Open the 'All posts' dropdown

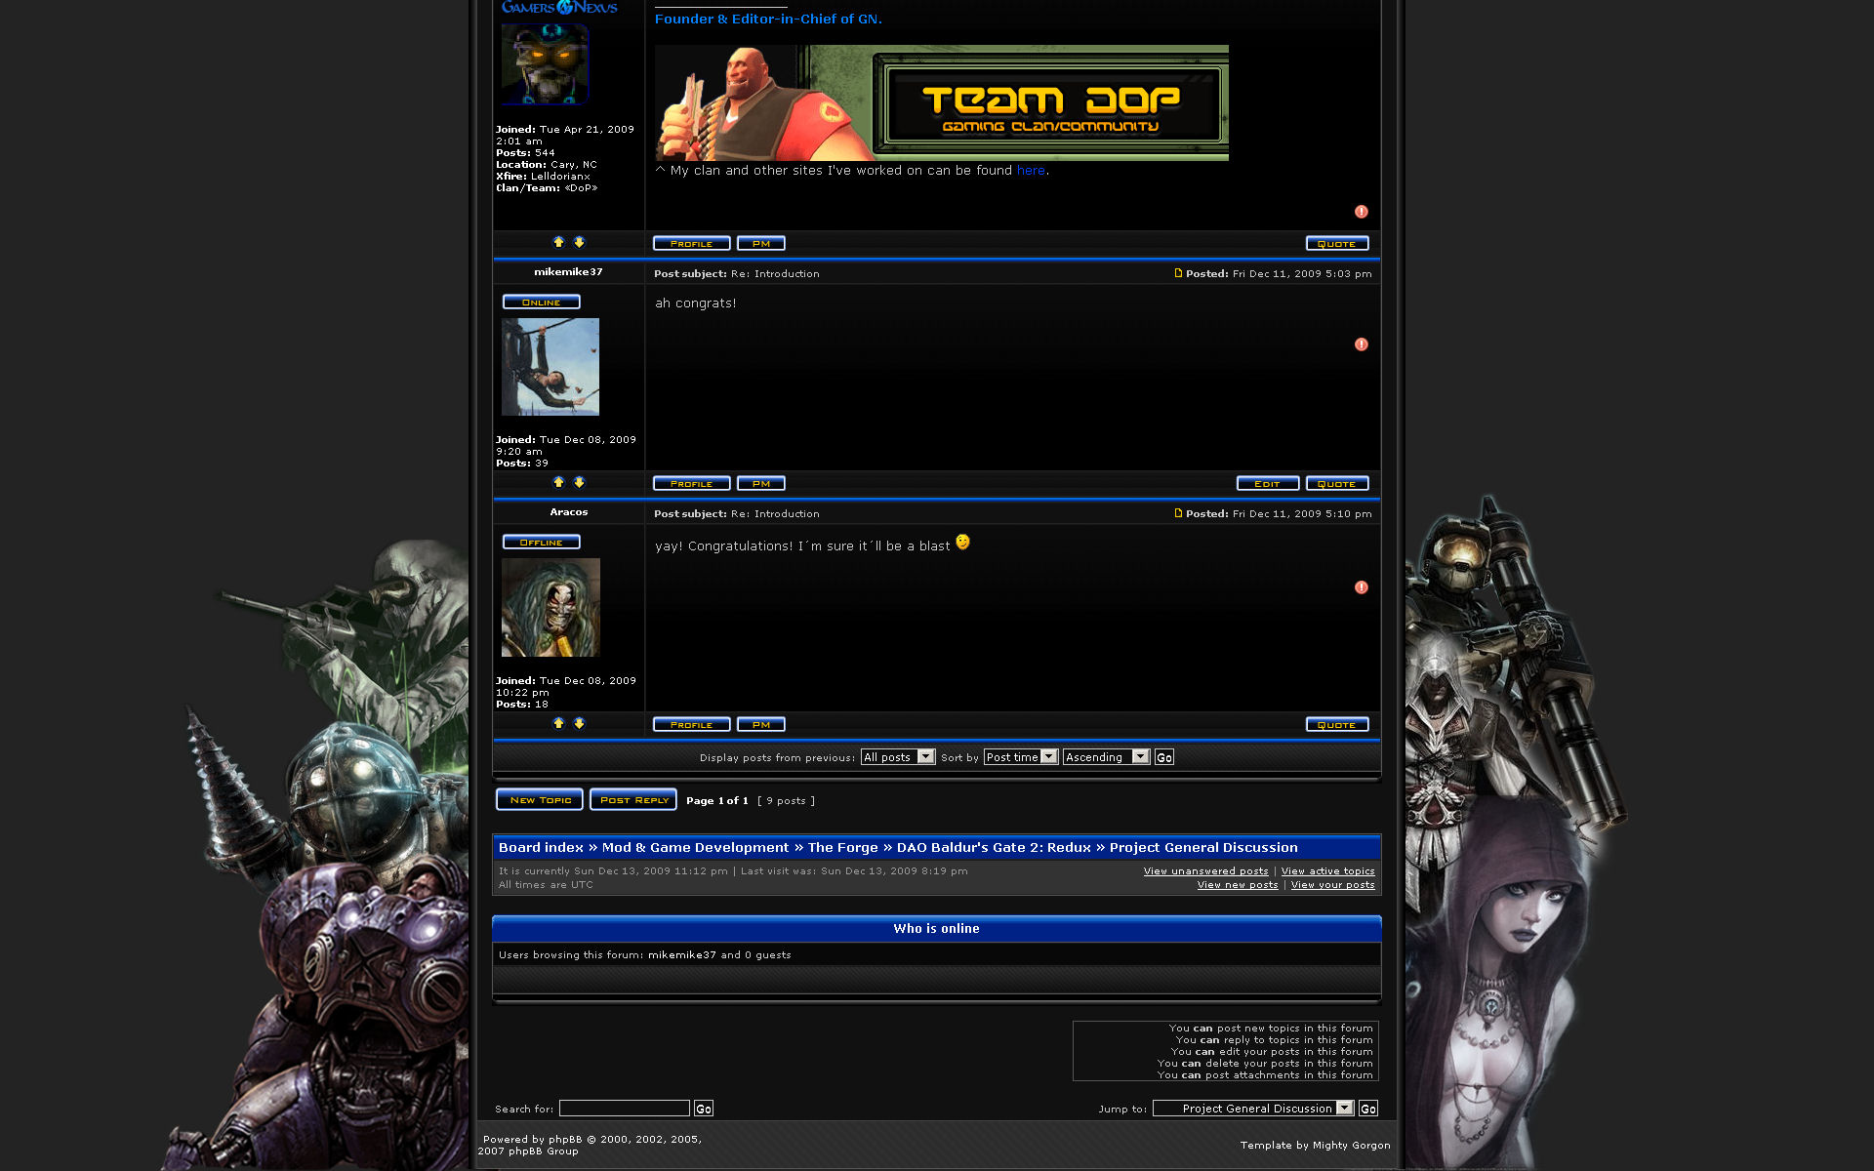(898, 757)
